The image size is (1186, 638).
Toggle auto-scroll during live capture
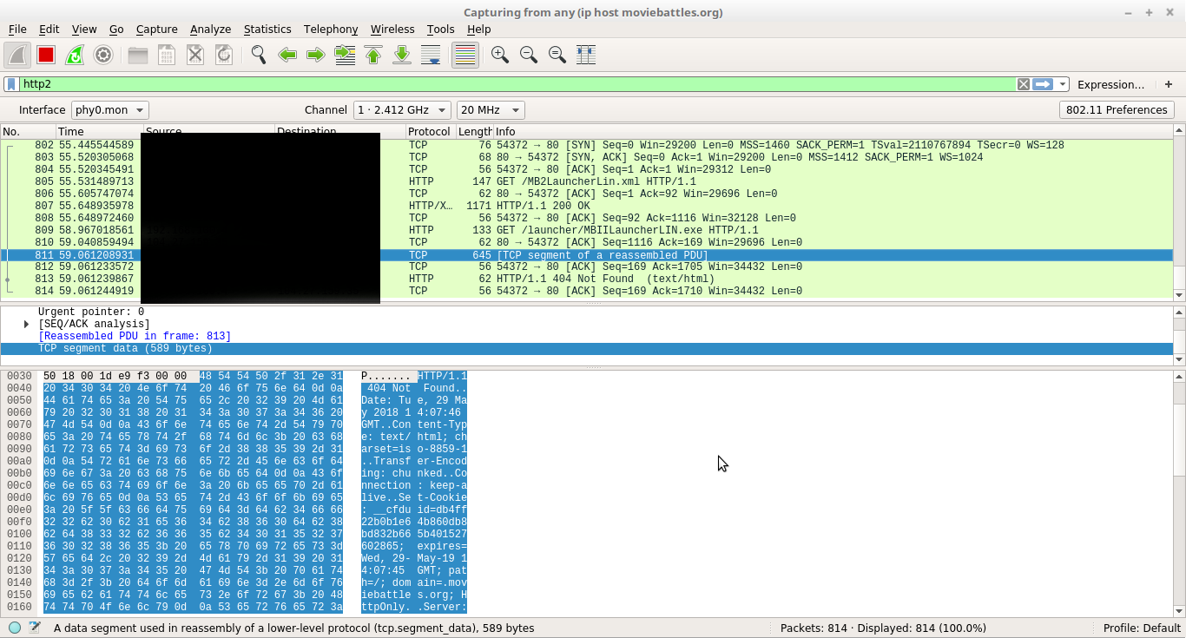(x=431, y=55)
